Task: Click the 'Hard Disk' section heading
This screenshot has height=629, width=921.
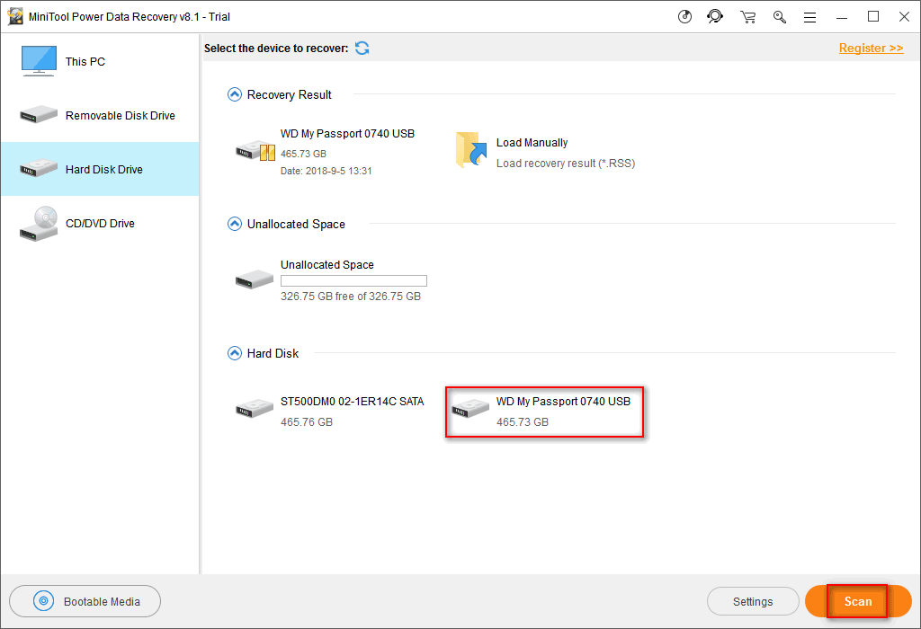Action: 273,353
